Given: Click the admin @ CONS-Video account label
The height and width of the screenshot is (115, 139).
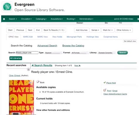Looking at the screenshot, I should [x=123, y=19].
